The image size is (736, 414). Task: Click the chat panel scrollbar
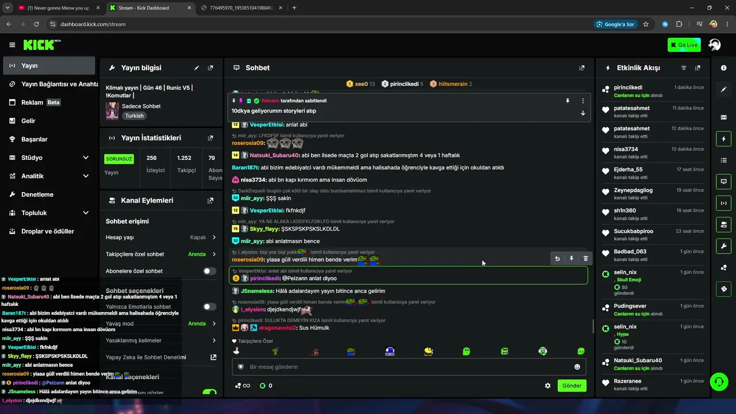pos(593,327)
